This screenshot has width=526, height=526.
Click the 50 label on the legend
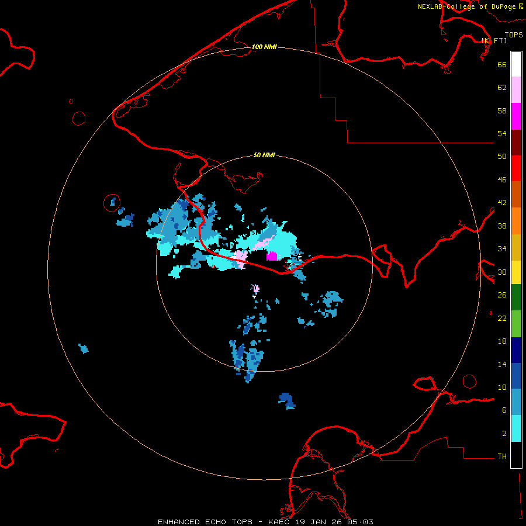coord(502,156)
